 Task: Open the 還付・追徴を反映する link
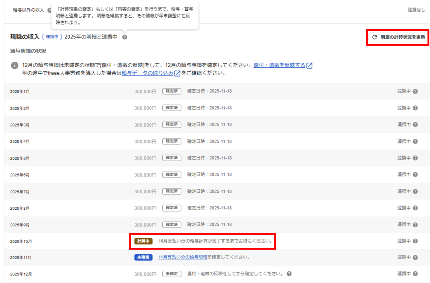click(x=279, y=65)
